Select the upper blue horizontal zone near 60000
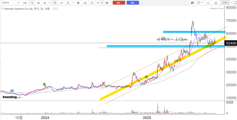This screenshot has height=120, width=237. point(194,32)
